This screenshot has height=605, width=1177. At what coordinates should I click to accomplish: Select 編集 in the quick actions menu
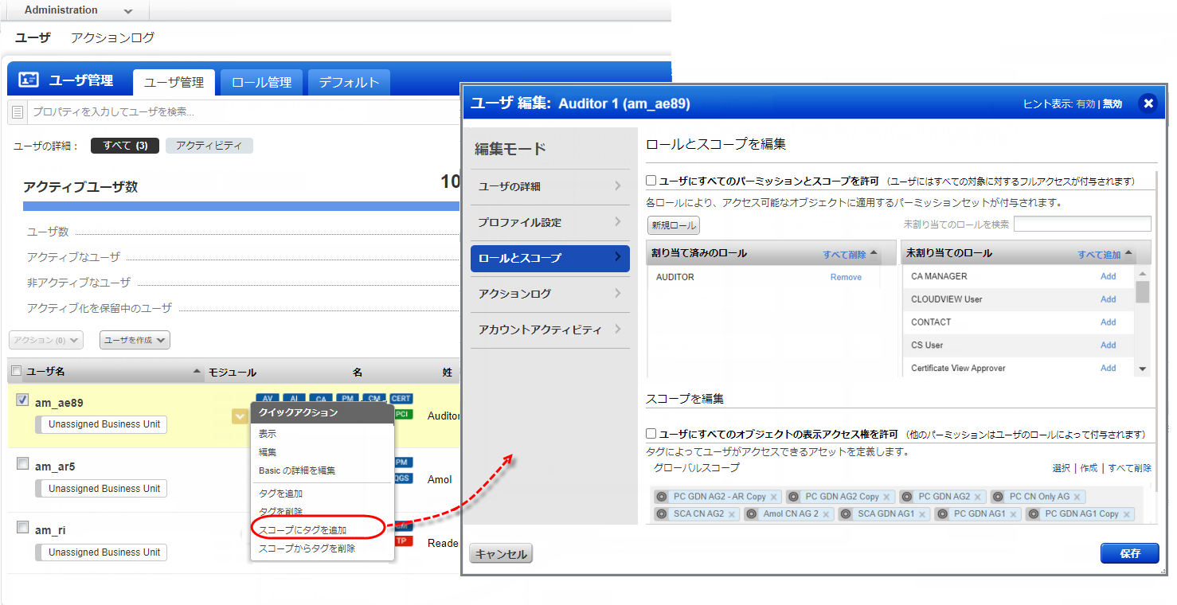268,452
